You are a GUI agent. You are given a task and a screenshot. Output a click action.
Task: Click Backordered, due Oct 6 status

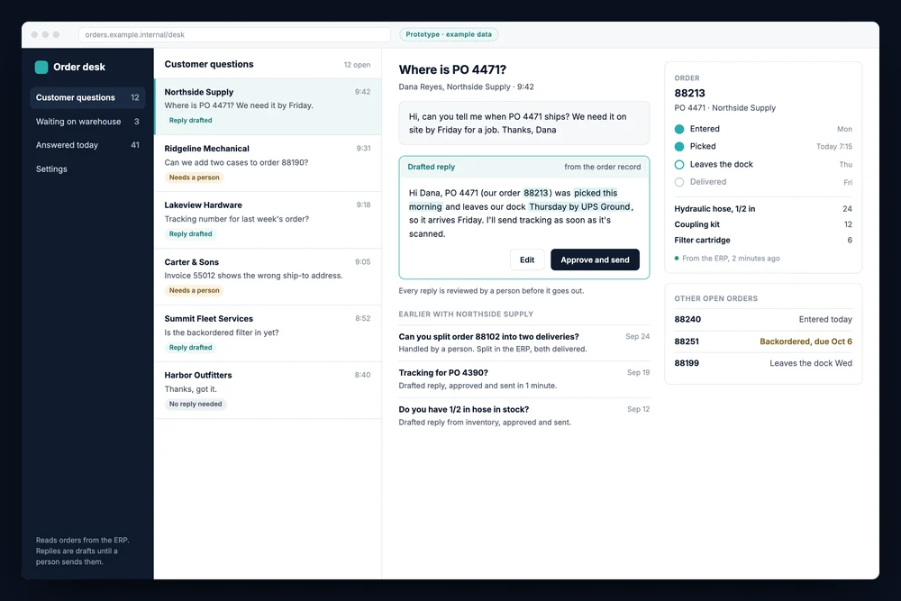coord(805,341)
